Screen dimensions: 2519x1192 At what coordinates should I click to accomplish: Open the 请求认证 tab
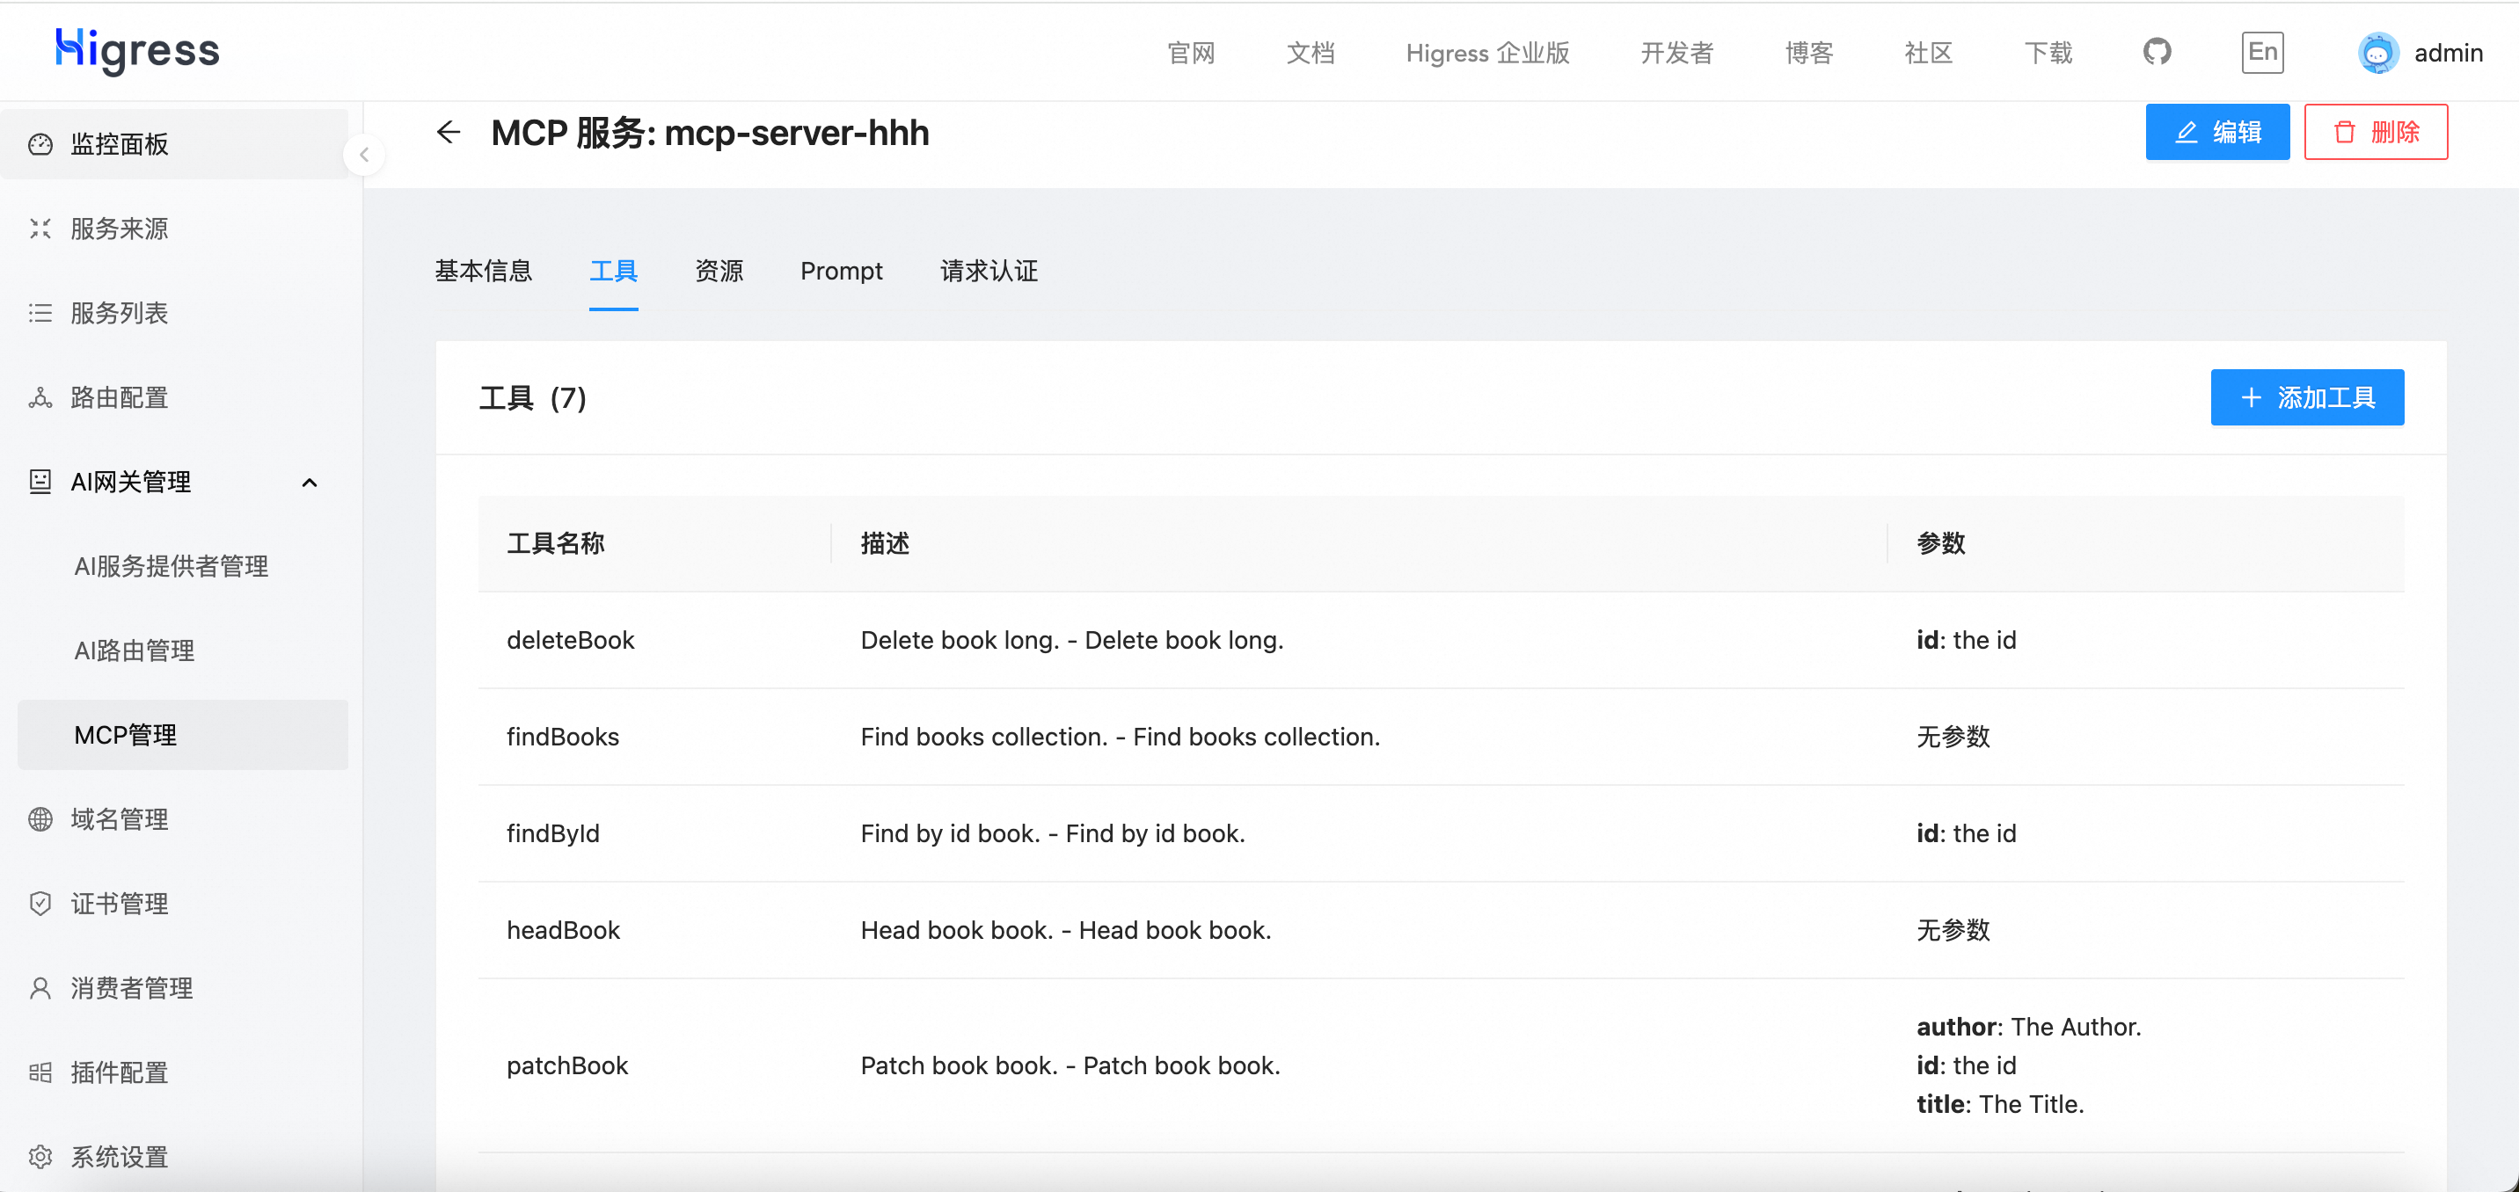(989, 271)
